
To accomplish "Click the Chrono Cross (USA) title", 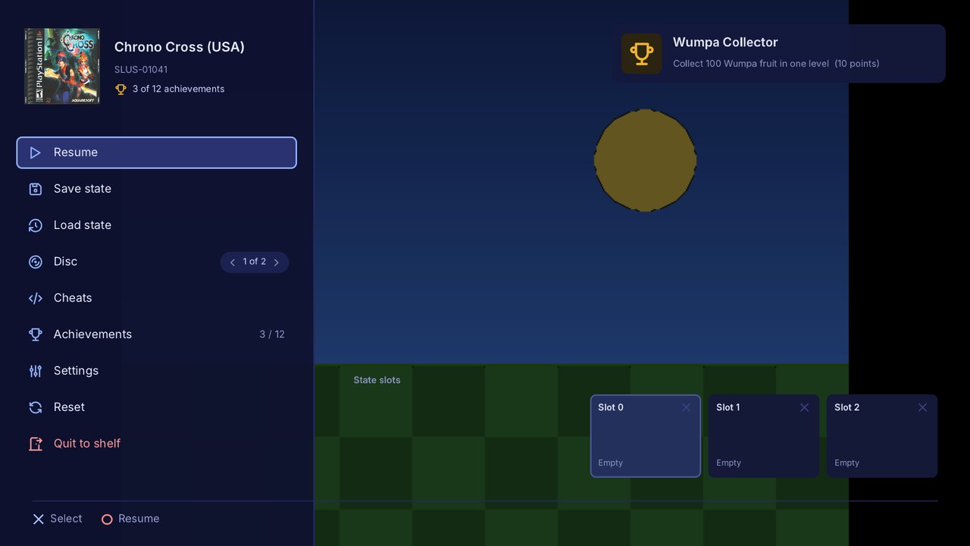I will tap(180, 47).
